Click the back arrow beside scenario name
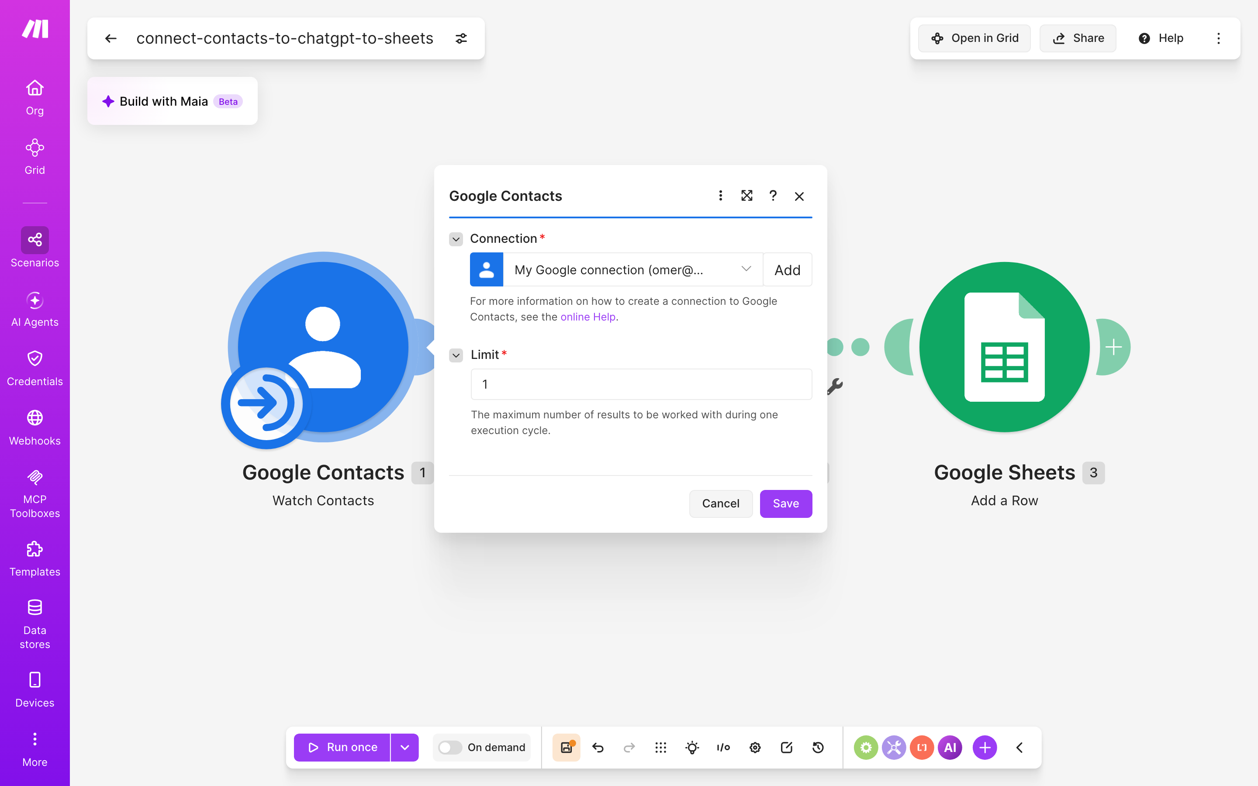Image resolution: width=1258 pixels, height=786 pixels. click(111, 38)
